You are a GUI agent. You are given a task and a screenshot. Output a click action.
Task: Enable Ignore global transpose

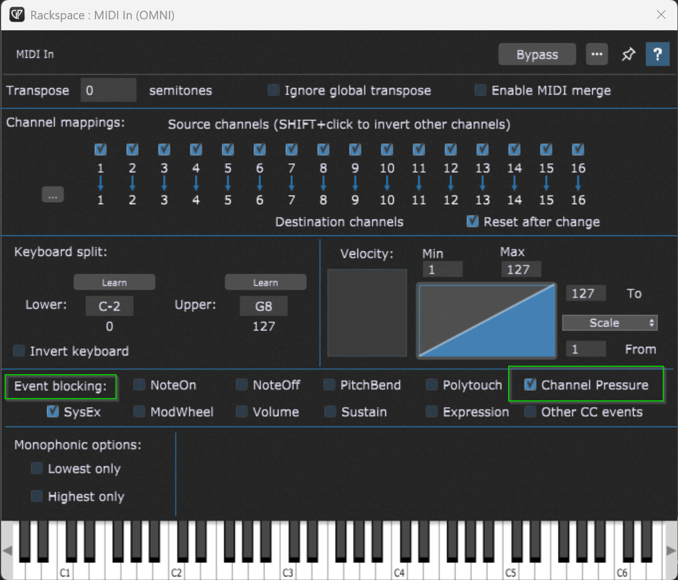tap(273, 90)
